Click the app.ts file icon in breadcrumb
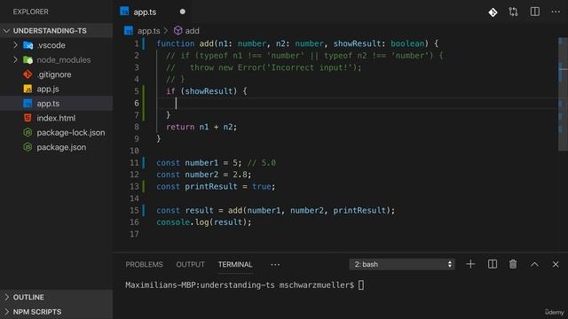568x319 pixels. point(129,30)
